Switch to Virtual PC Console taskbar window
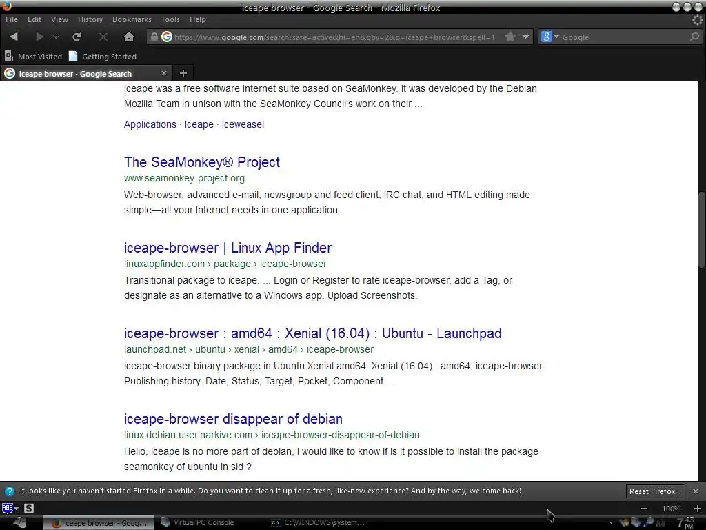This screenshot has width=706, height=530. pyautogui.click(x=198, y=523)
